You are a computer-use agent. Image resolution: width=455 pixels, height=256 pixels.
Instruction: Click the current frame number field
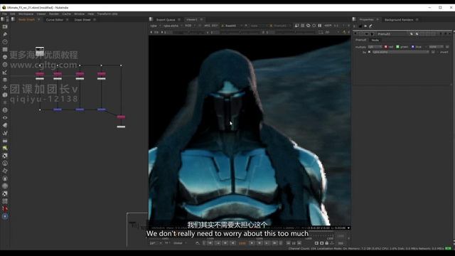coord(242,243)
